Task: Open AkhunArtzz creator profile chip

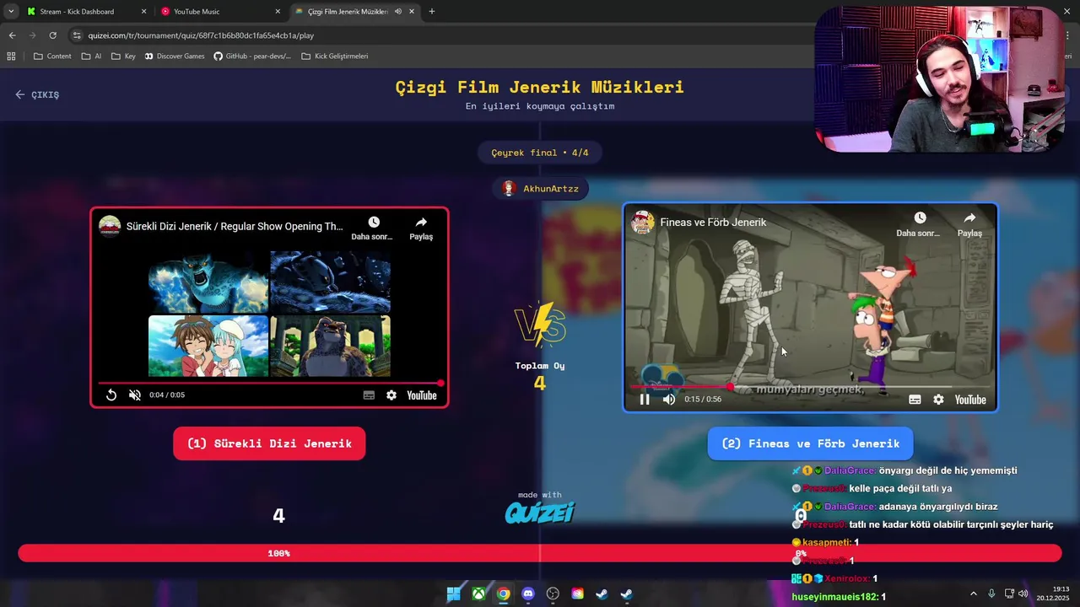Action: (x=540, y=188)
